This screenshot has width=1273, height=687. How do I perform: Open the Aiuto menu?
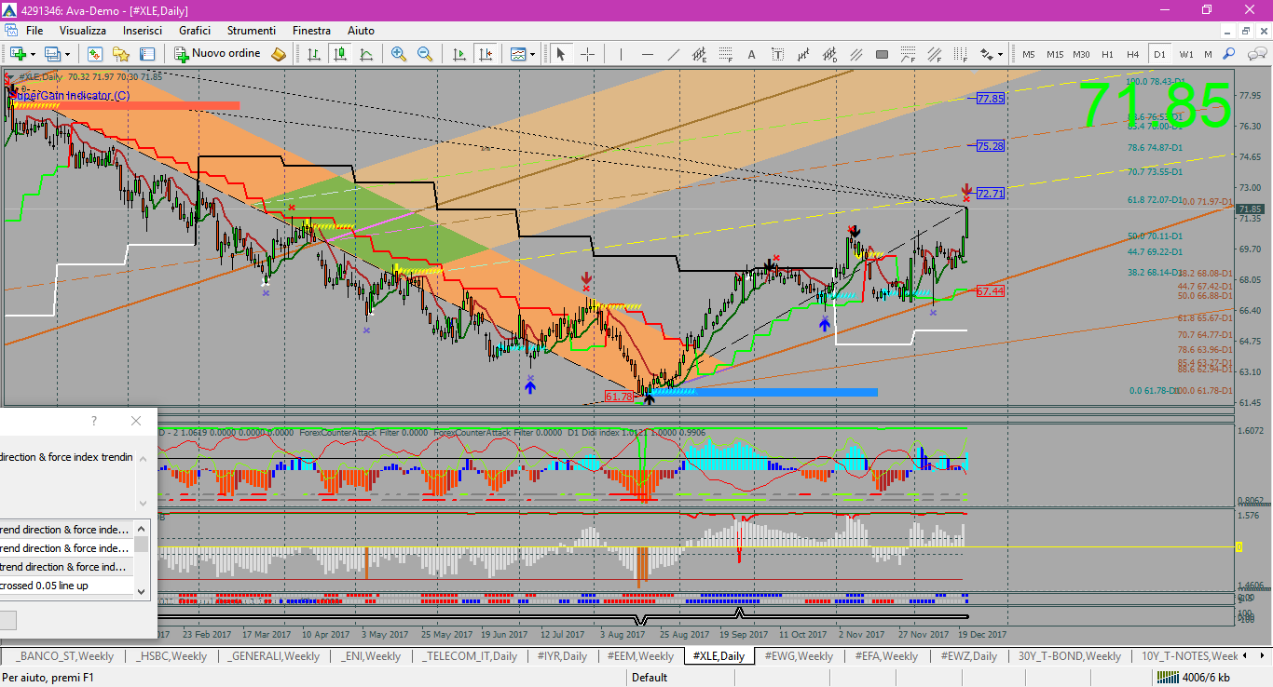[362, 31]
